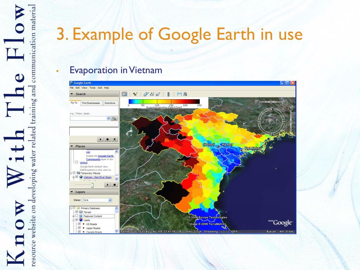The width and height of the screenshot is (360, 270).
Task: Open the Google Earth Community link
Action: pos(100,157)
